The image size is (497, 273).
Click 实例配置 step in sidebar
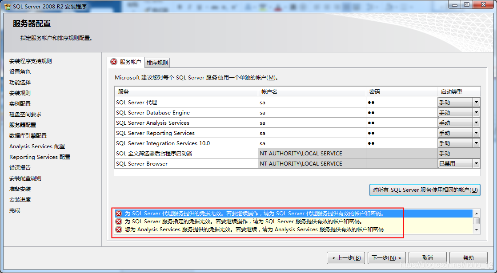20,103
